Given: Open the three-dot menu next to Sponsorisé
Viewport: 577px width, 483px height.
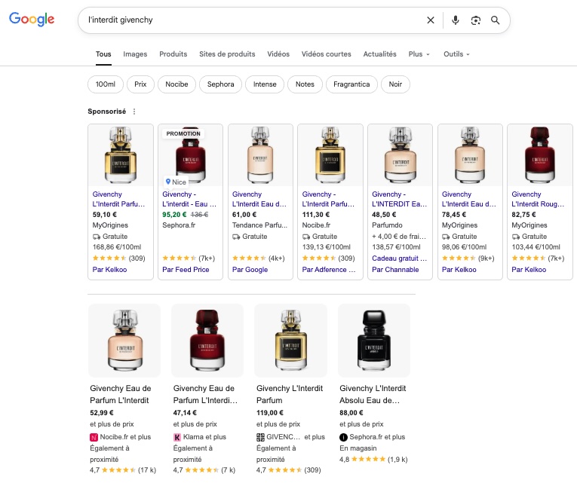Looking at the screenshot, I should click(x=134, y=112).
